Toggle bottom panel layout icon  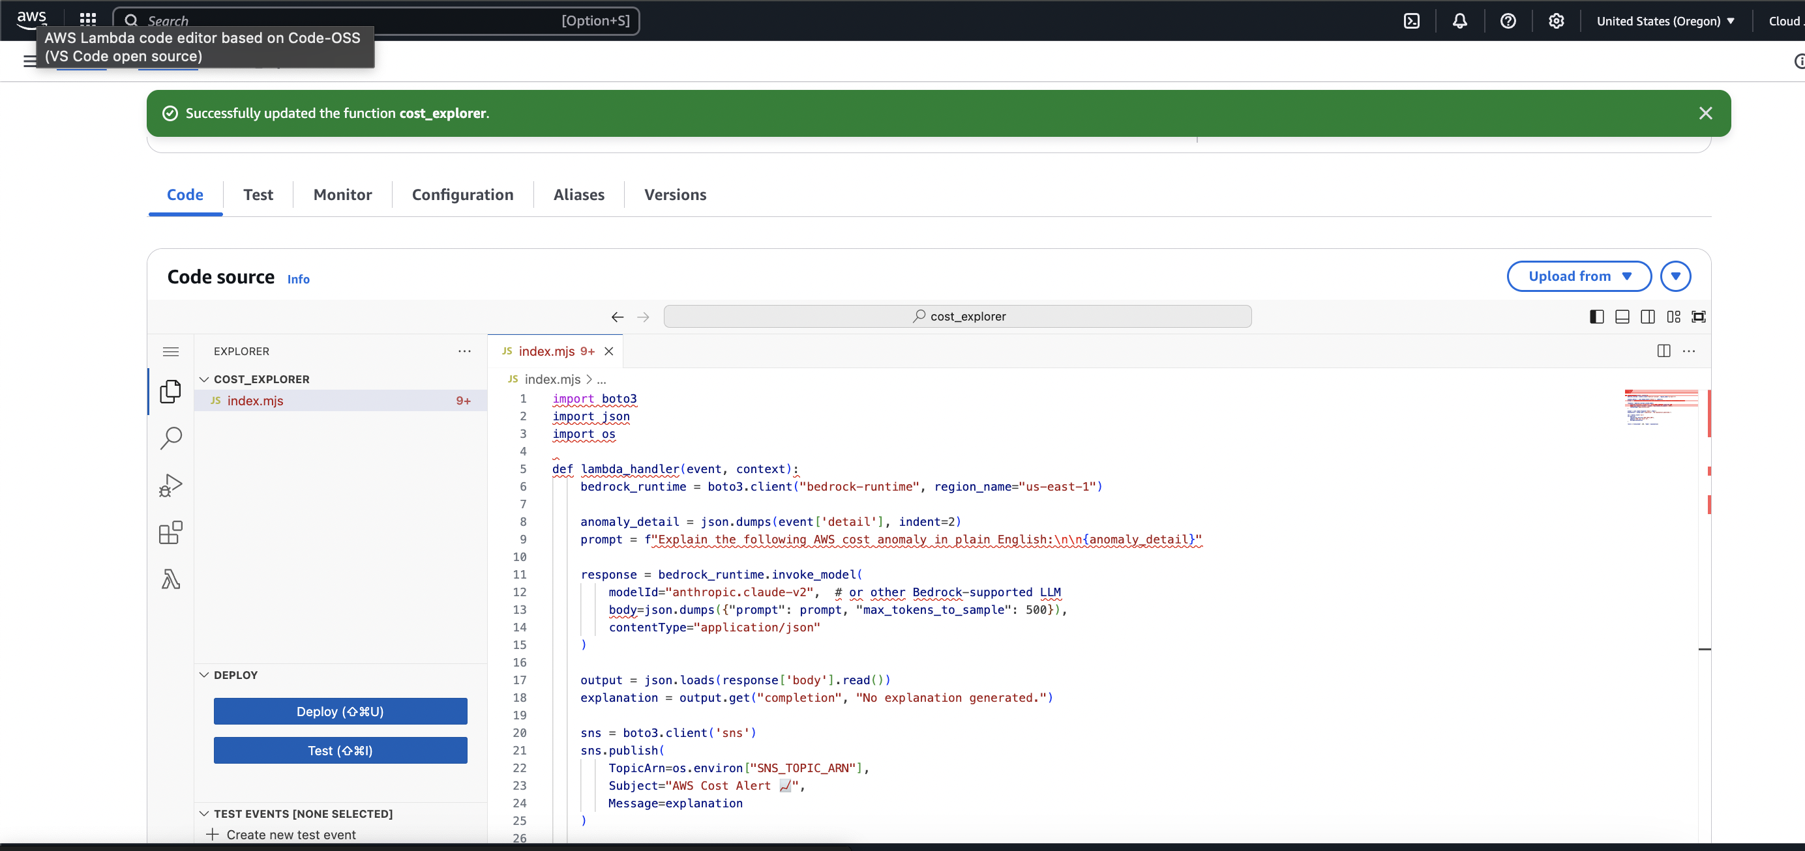[1622, 317]
